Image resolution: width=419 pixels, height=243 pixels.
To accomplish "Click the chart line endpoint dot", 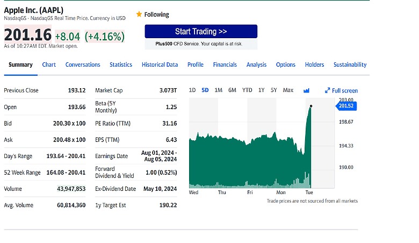I will (x=311, y=106).
